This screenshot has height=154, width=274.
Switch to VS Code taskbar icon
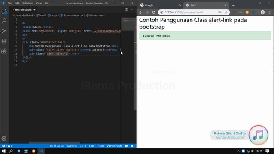pos(41,151)
